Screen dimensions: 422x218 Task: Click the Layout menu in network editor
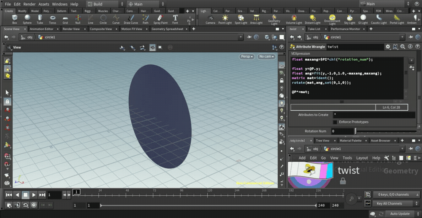(362, 158)
